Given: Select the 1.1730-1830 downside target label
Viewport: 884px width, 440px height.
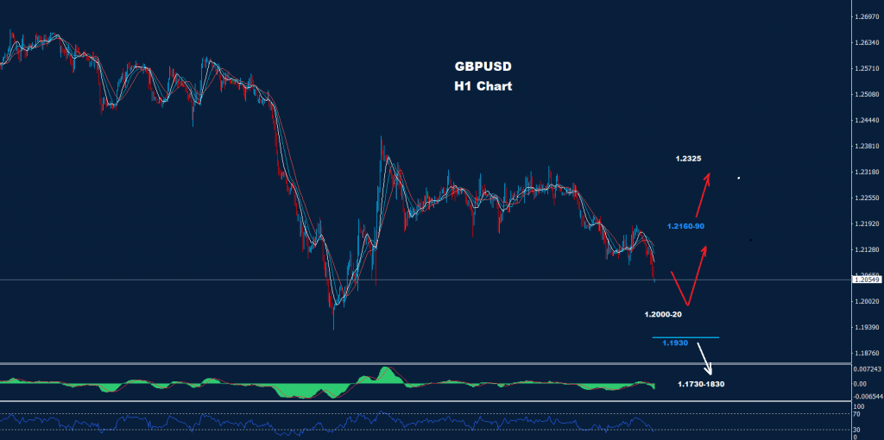Looking at the screenshot, I should point(701,384).
